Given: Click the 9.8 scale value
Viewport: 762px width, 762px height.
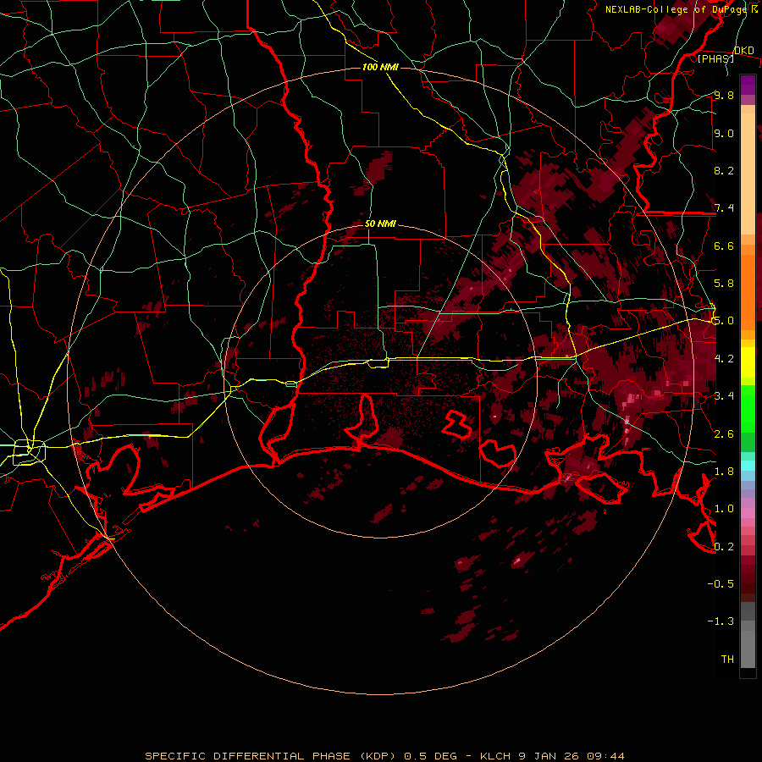Looking at the screenshot, I should pos(724,96).
